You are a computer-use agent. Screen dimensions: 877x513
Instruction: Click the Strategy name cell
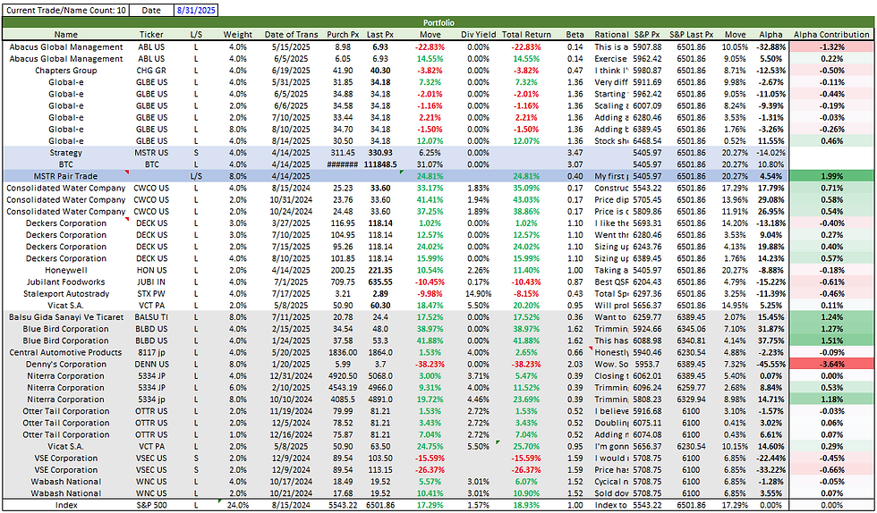tap(66, 153)
